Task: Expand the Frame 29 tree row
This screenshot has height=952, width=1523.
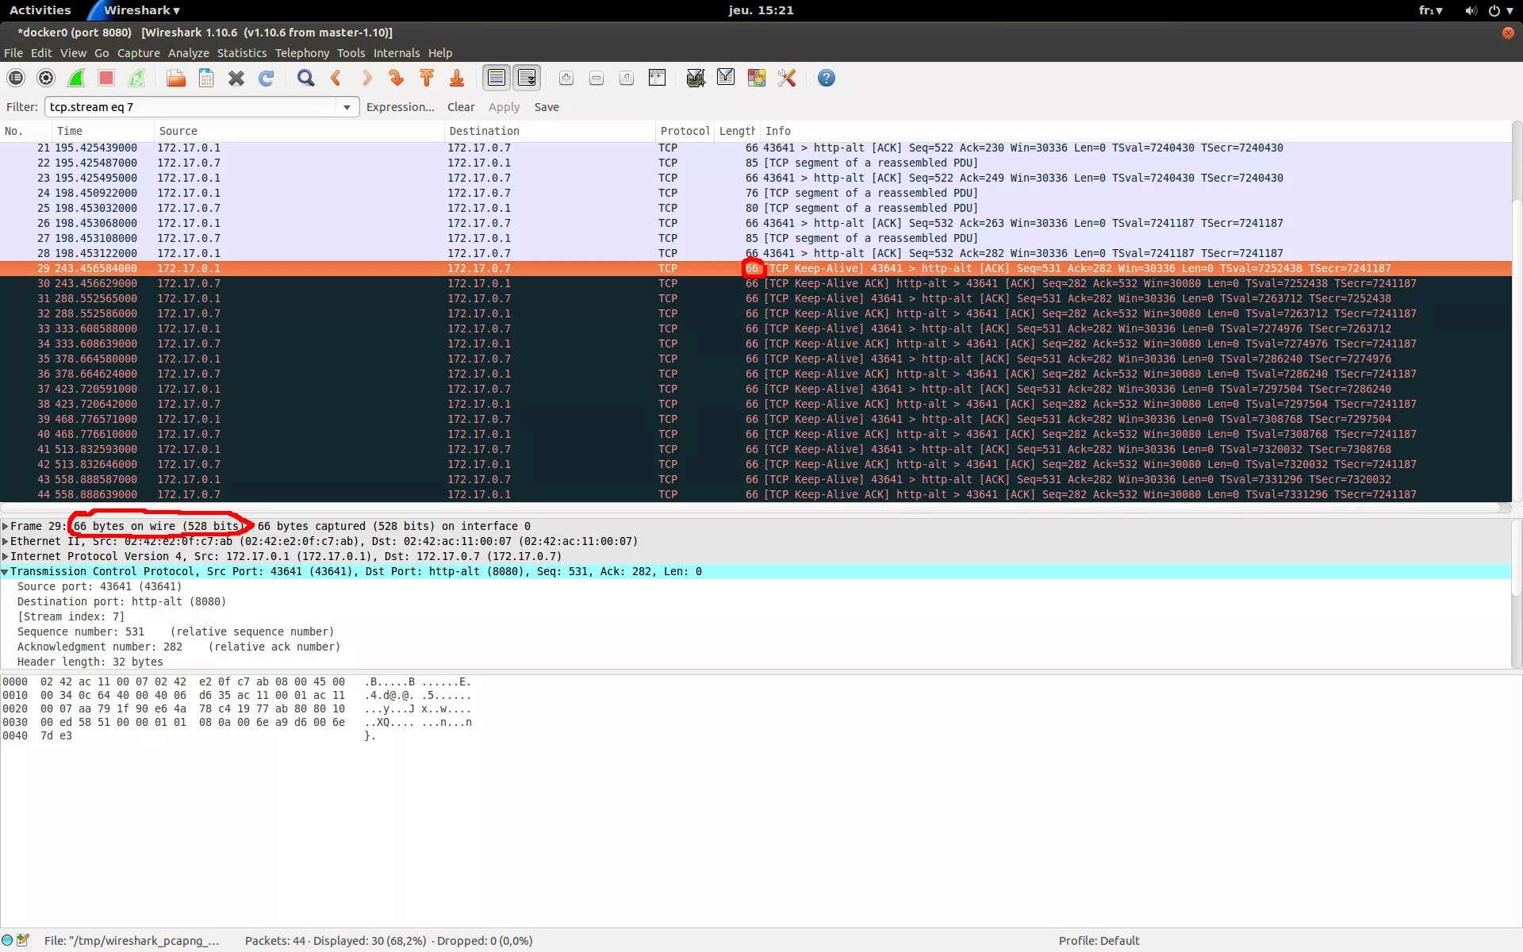Action: (x=6, y=526)
